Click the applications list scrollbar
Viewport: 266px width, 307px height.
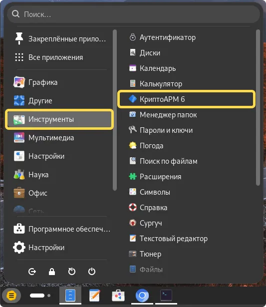pyautogui.click(x=258, y=107)
